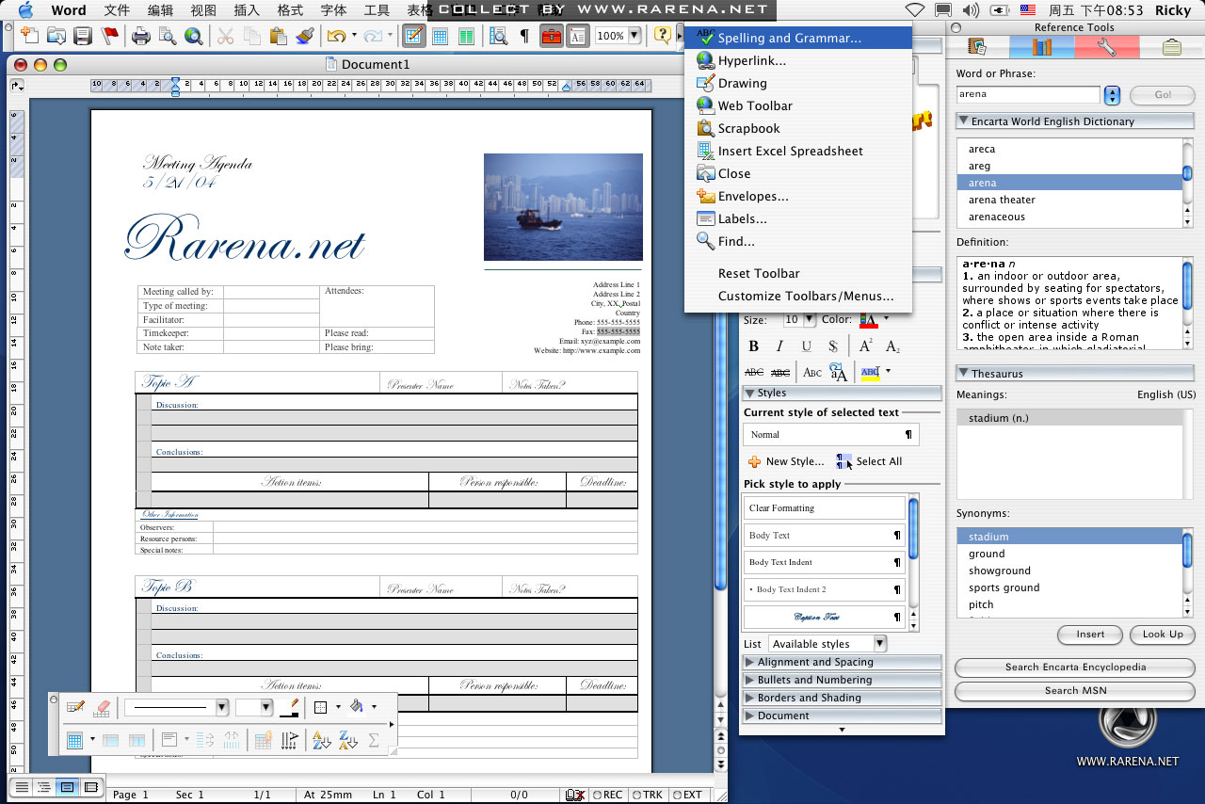The width and height of the screenshot is (1205, 804).
Task: Open the Available styles list dropdown
Action: click(x=879, y=644)
